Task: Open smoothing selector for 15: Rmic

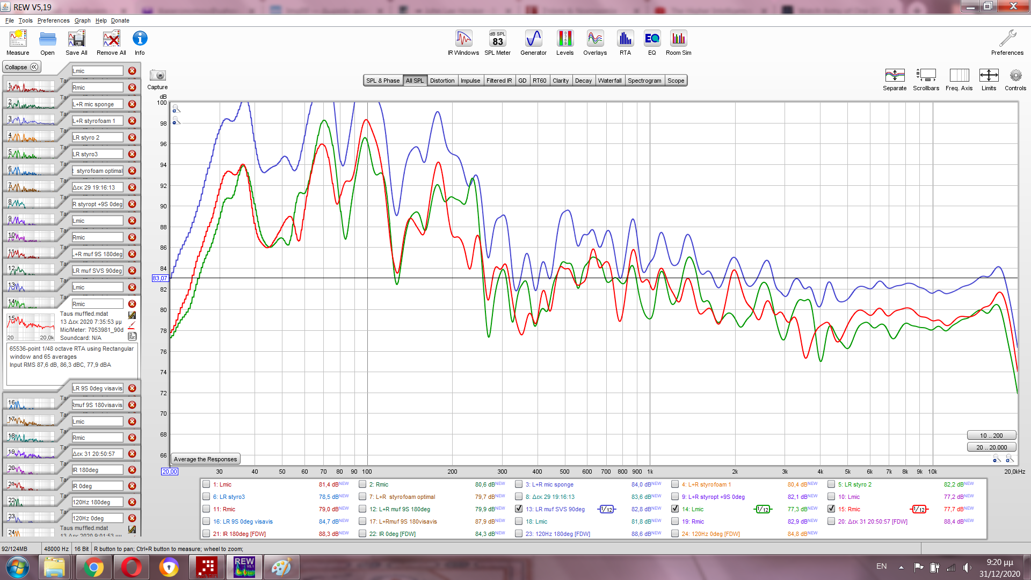Action: click(919, 509)
